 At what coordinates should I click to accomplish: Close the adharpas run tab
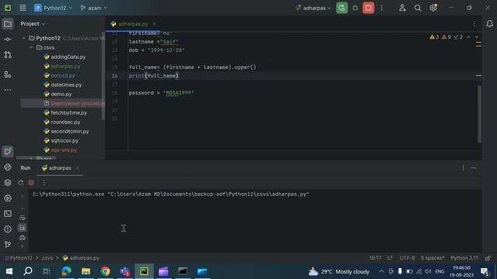tap(78, 168)
